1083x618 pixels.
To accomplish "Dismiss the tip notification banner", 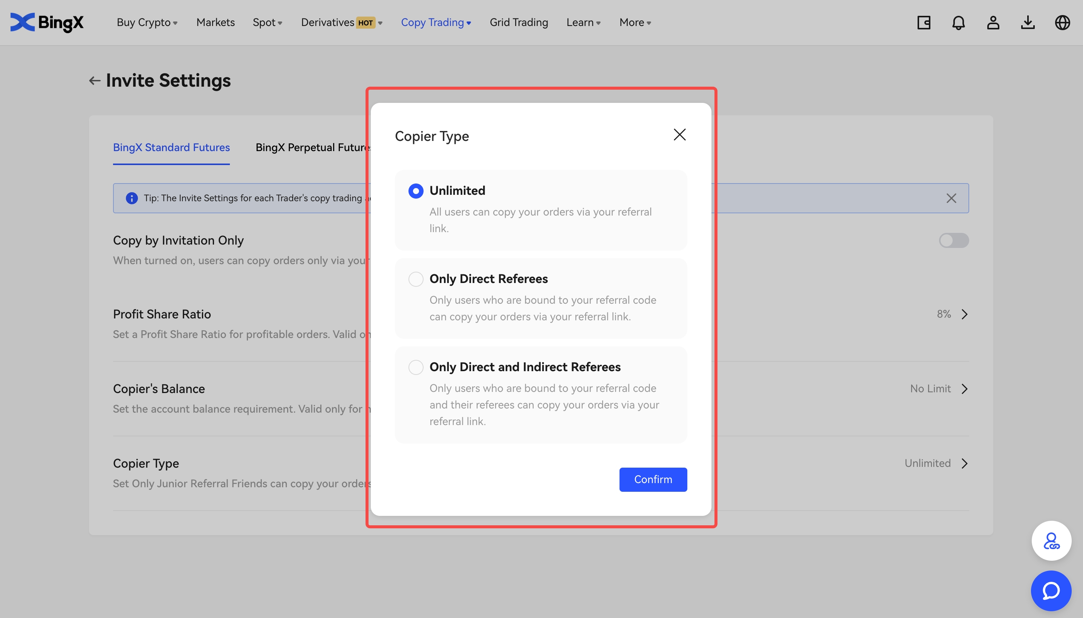I will [x=951, y=198].
